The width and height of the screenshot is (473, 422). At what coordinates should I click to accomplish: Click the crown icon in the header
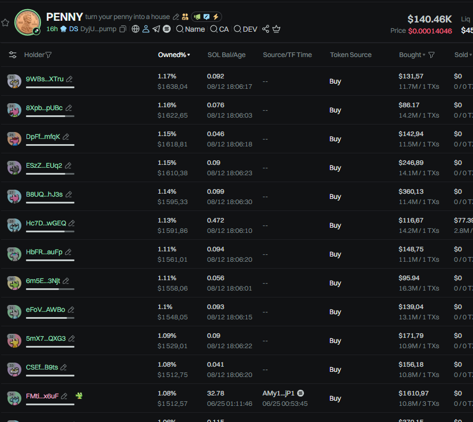tap(276, 29)
